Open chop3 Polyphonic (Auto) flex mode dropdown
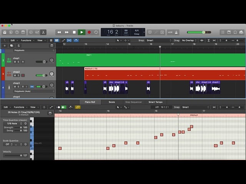This screenshot has height=184, width=246. [x=34, y=91]
